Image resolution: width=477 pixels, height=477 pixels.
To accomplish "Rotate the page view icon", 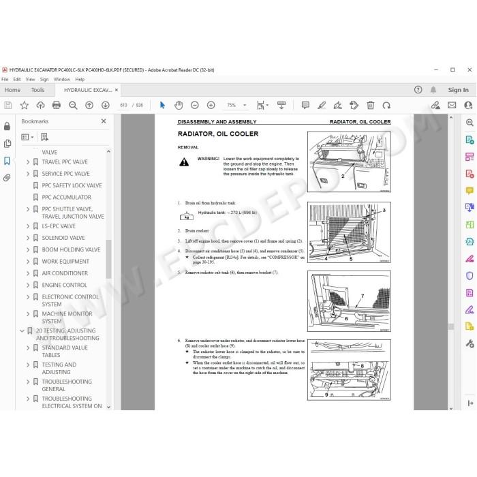I will pyautogui.click(x=386, y=105).
